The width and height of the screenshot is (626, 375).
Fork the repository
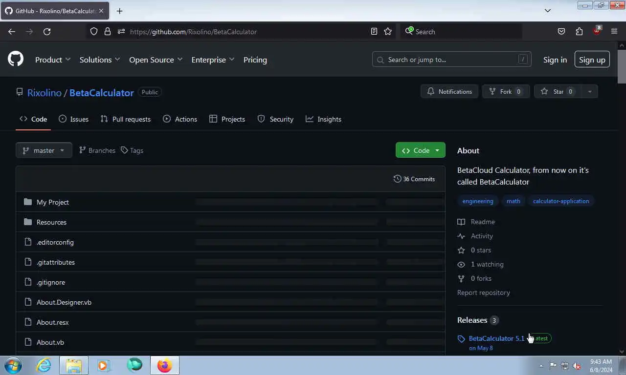click(506, 91)
